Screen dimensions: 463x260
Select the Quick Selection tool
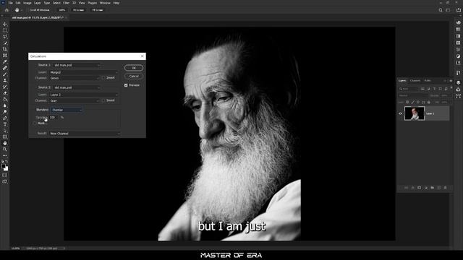[x=5, y=43]
